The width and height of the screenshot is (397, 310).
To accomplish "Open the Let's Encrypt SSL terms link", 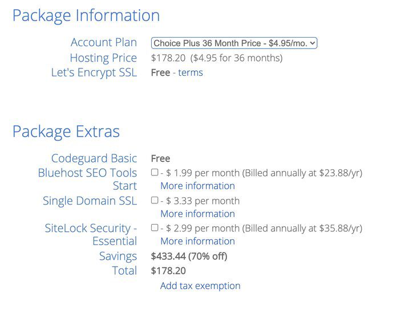I will pyautogui.click(x=190, y=72).
